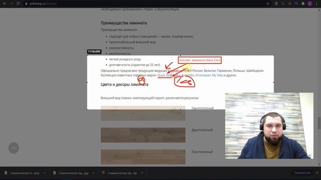This screenshot has width=321, height=180.
Task: Close the downloads bar with X
Action: tap(317, 172)
